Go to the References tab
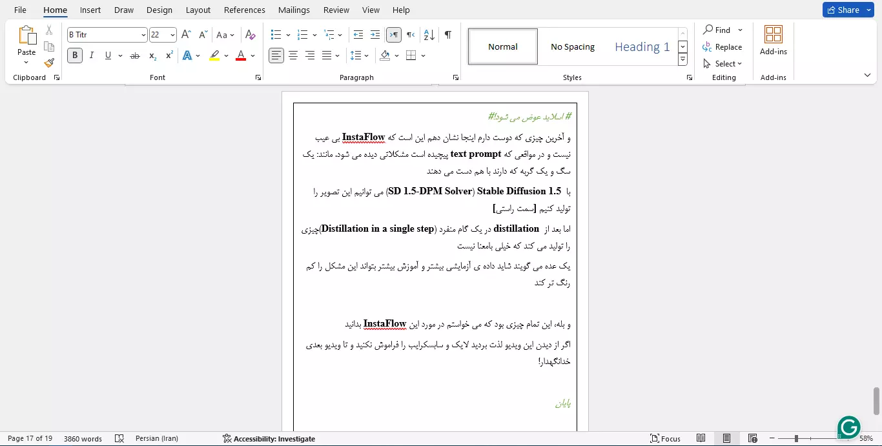This screenshot has width=882, height=446. tap(245, 10)
